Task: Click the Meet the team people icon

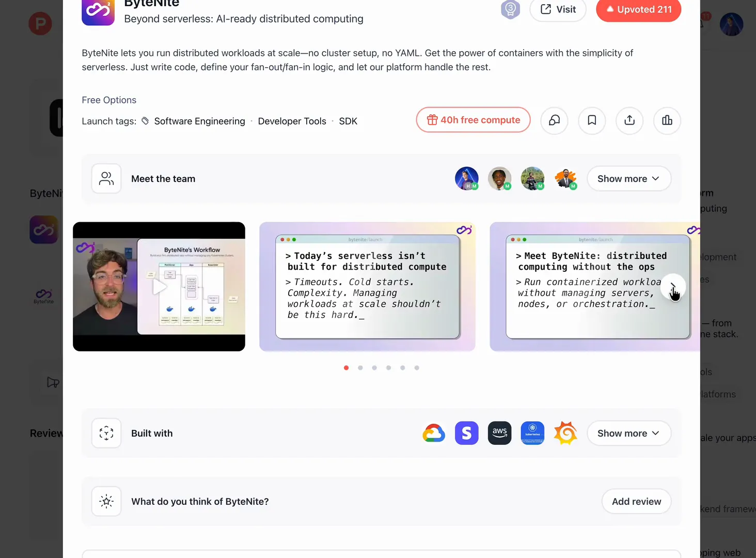Action: [106, 179]
